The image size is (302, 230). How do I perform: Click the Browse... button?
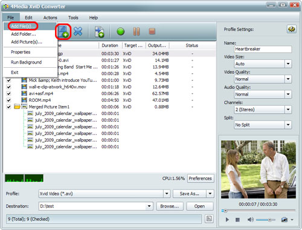click(170, 206)
